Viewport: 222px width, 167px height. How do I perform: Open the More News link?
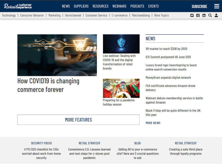(x=153, y=123)
